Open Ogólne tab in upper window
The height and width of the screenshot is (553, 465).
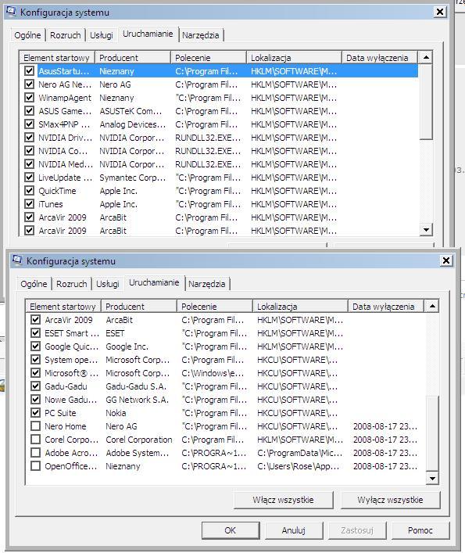click(x=27, y=35)
